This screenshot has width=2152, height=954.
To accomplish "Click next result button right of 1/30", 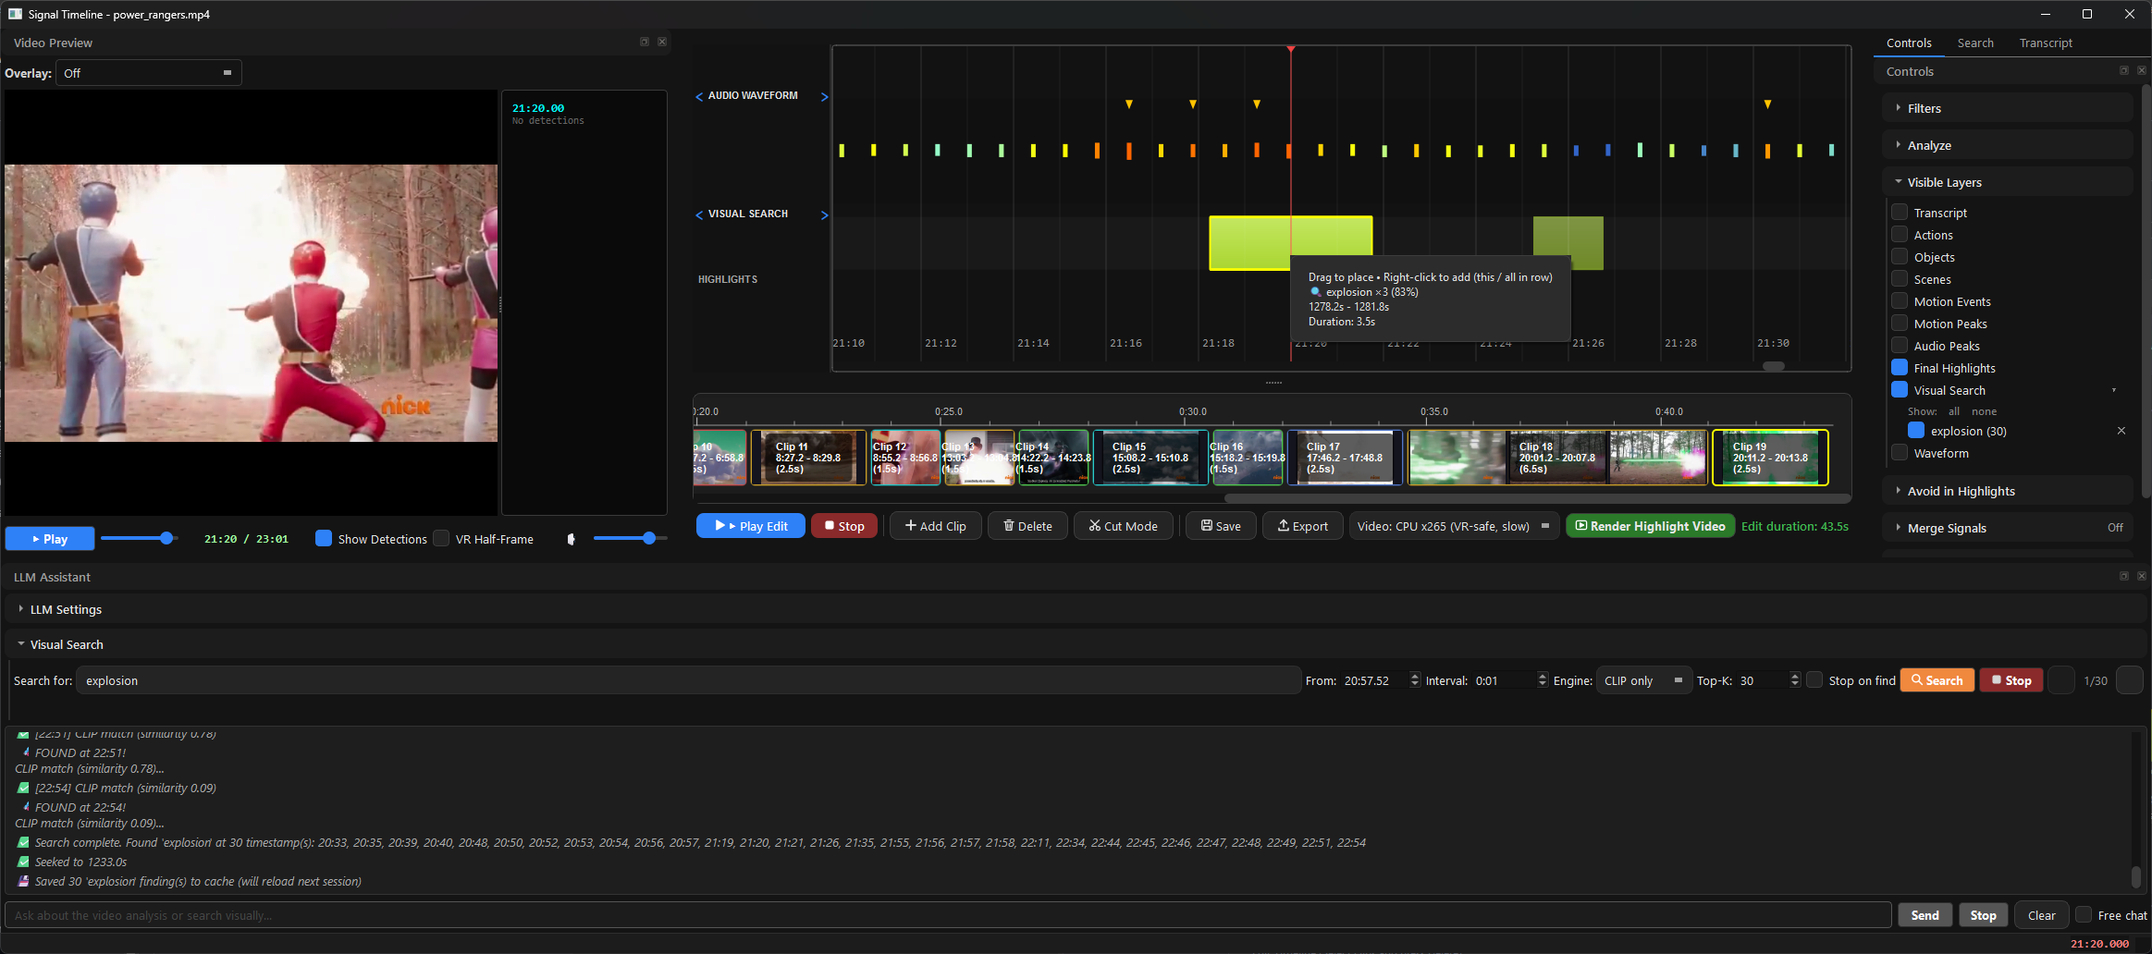I will (x=2130, y=680).
